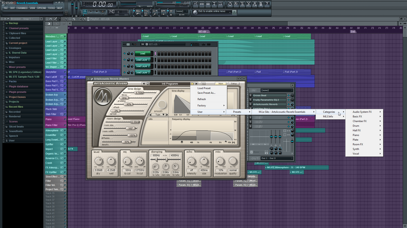Image resolution: width=407 pixels, height=228 pixels.
Task: Click the Play button in the transport bar
Action: click(x=91, y=12)
